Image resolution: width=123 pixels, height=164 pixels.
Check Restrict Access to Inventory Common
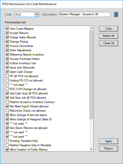click(x=7, y=102)
